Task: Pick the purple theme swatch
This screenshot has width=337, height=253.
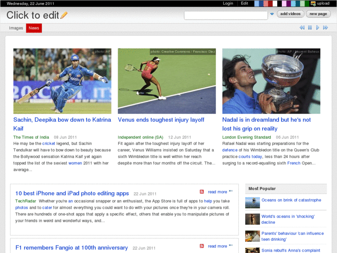Action: coord(289,3)
